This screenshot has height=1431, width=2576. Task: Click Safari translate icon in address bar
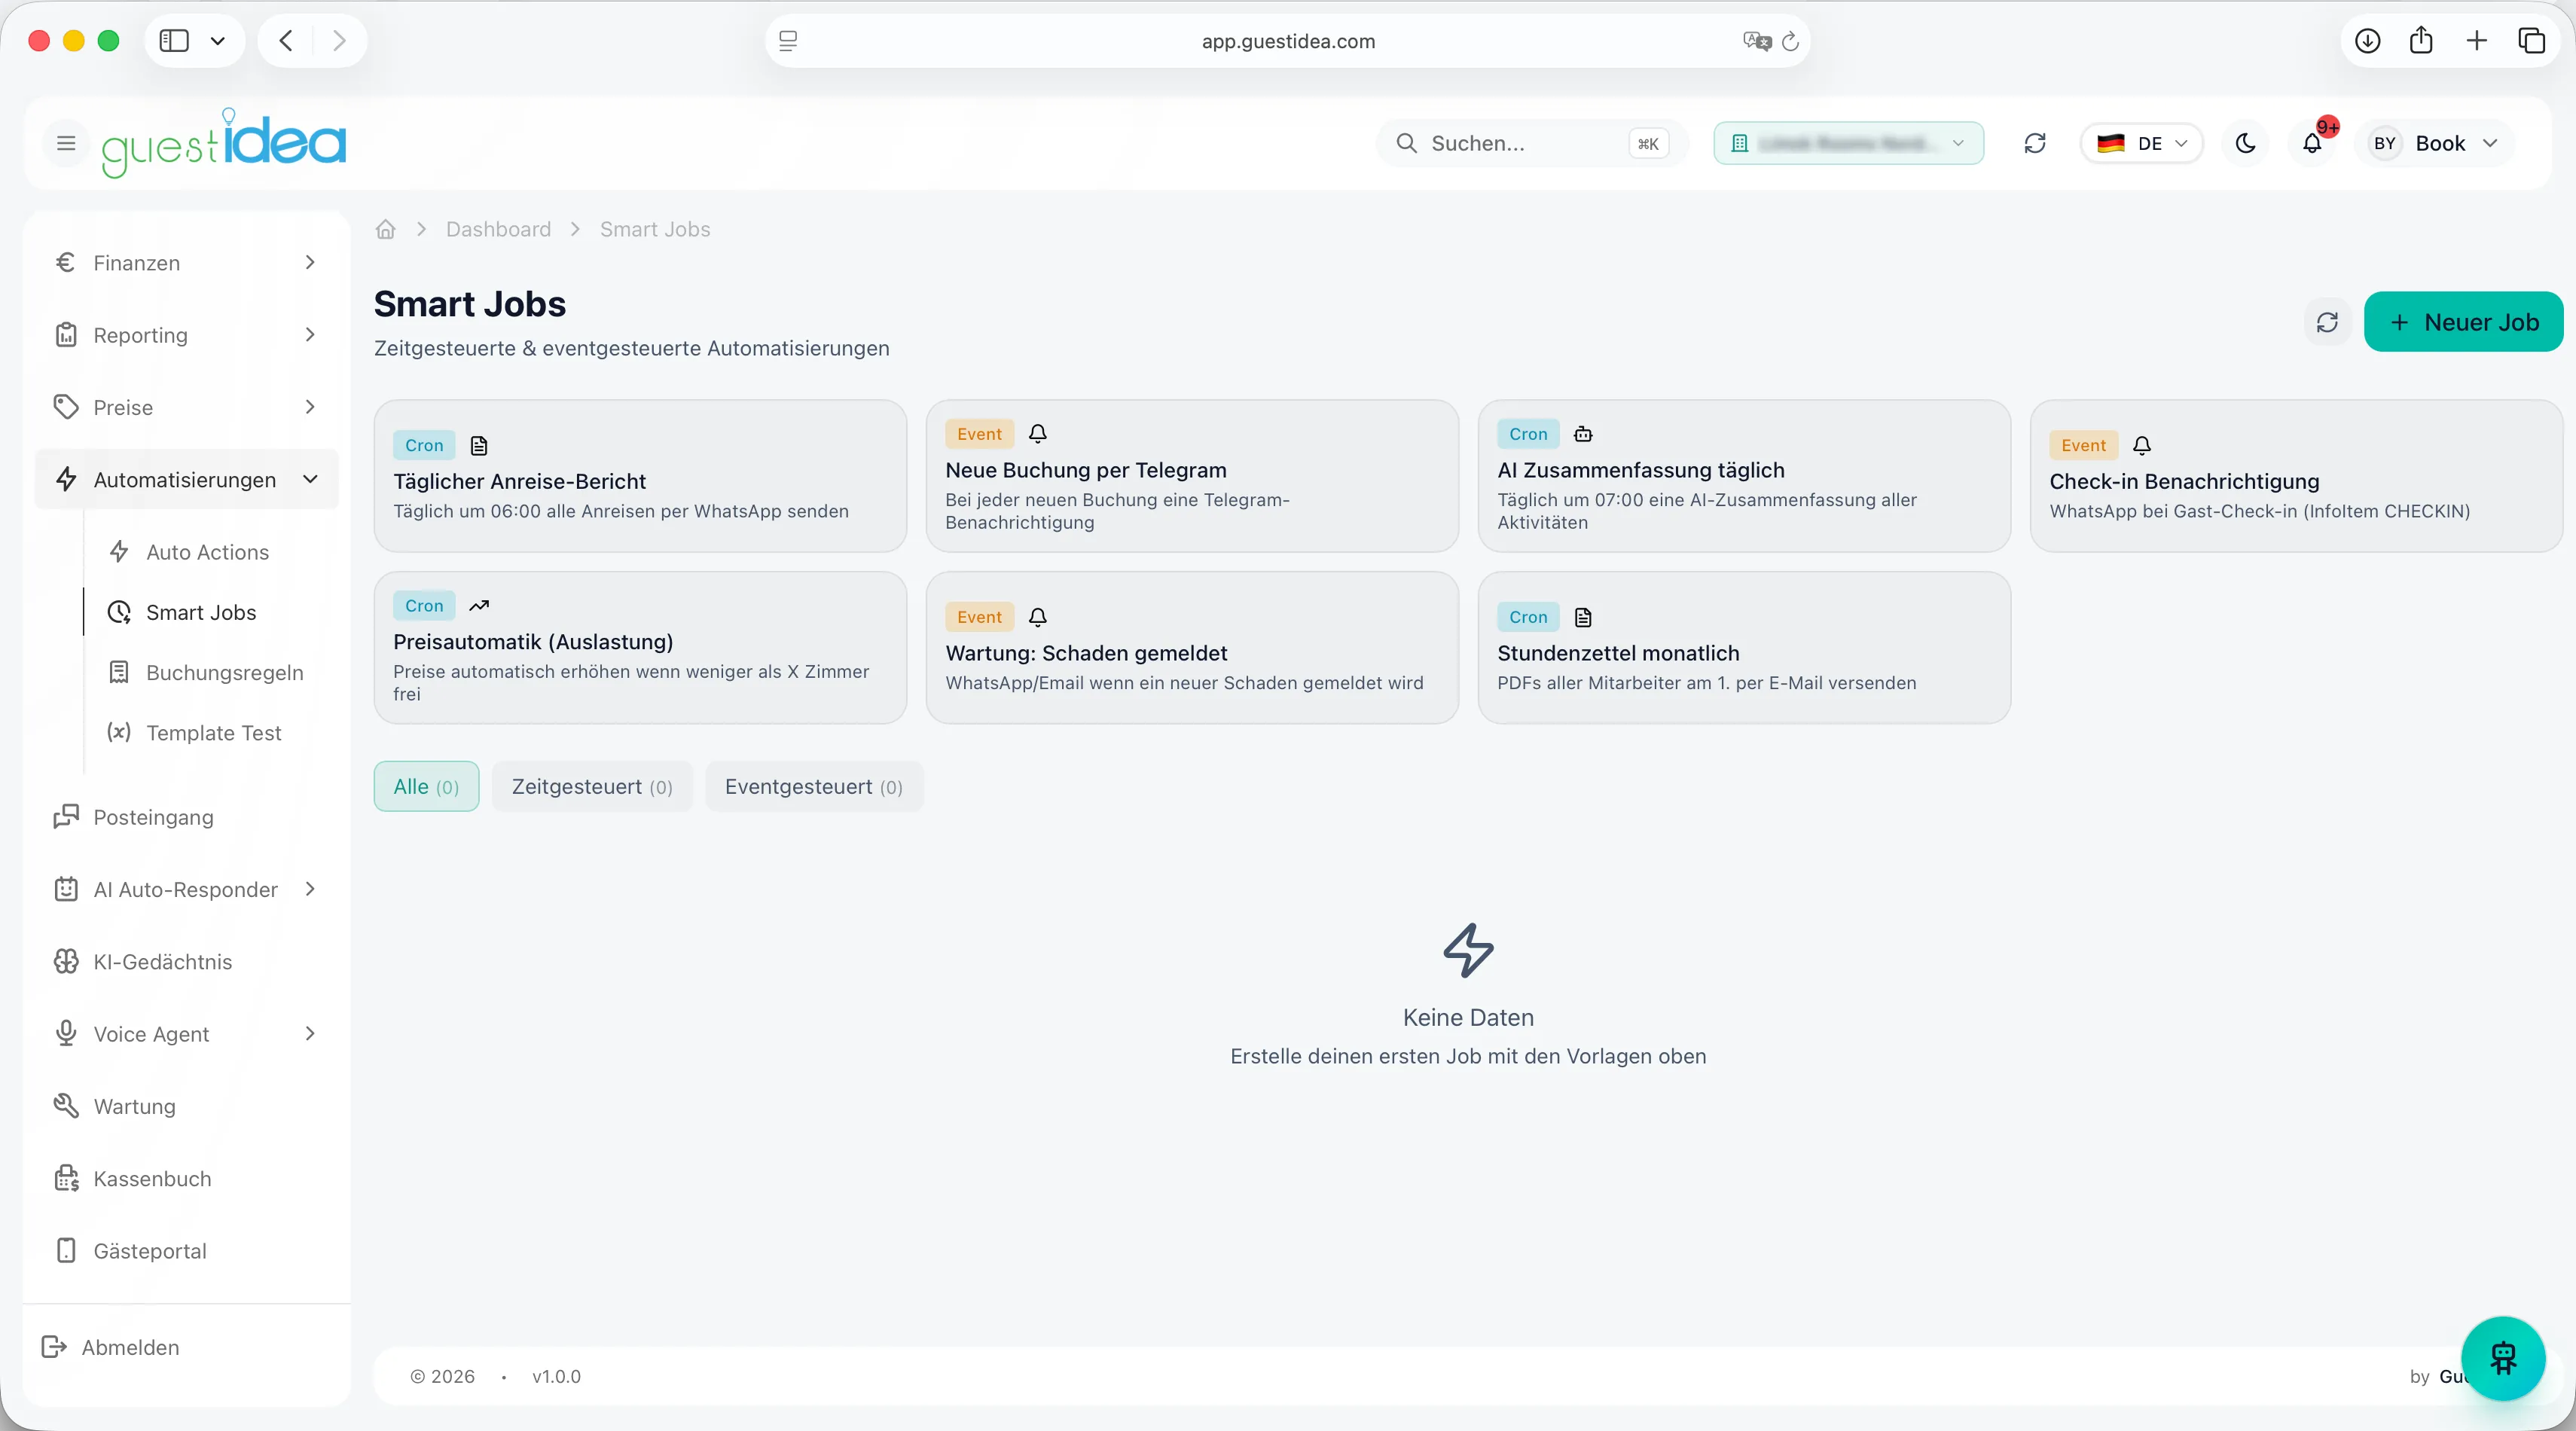[x=1756, y=41]
